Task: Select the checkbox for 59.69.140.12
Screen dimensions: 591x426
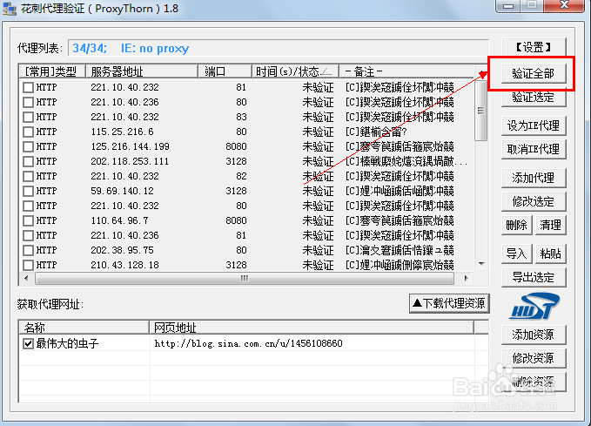Action: (x=28, y=192)
